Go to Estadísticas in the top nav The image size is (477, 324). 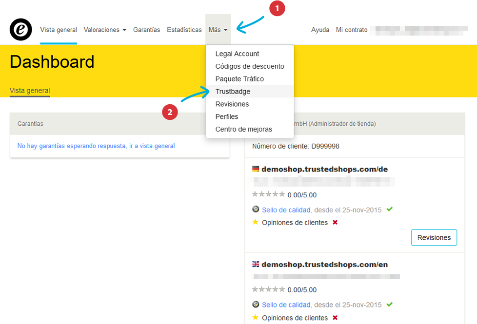click(184, 30)
